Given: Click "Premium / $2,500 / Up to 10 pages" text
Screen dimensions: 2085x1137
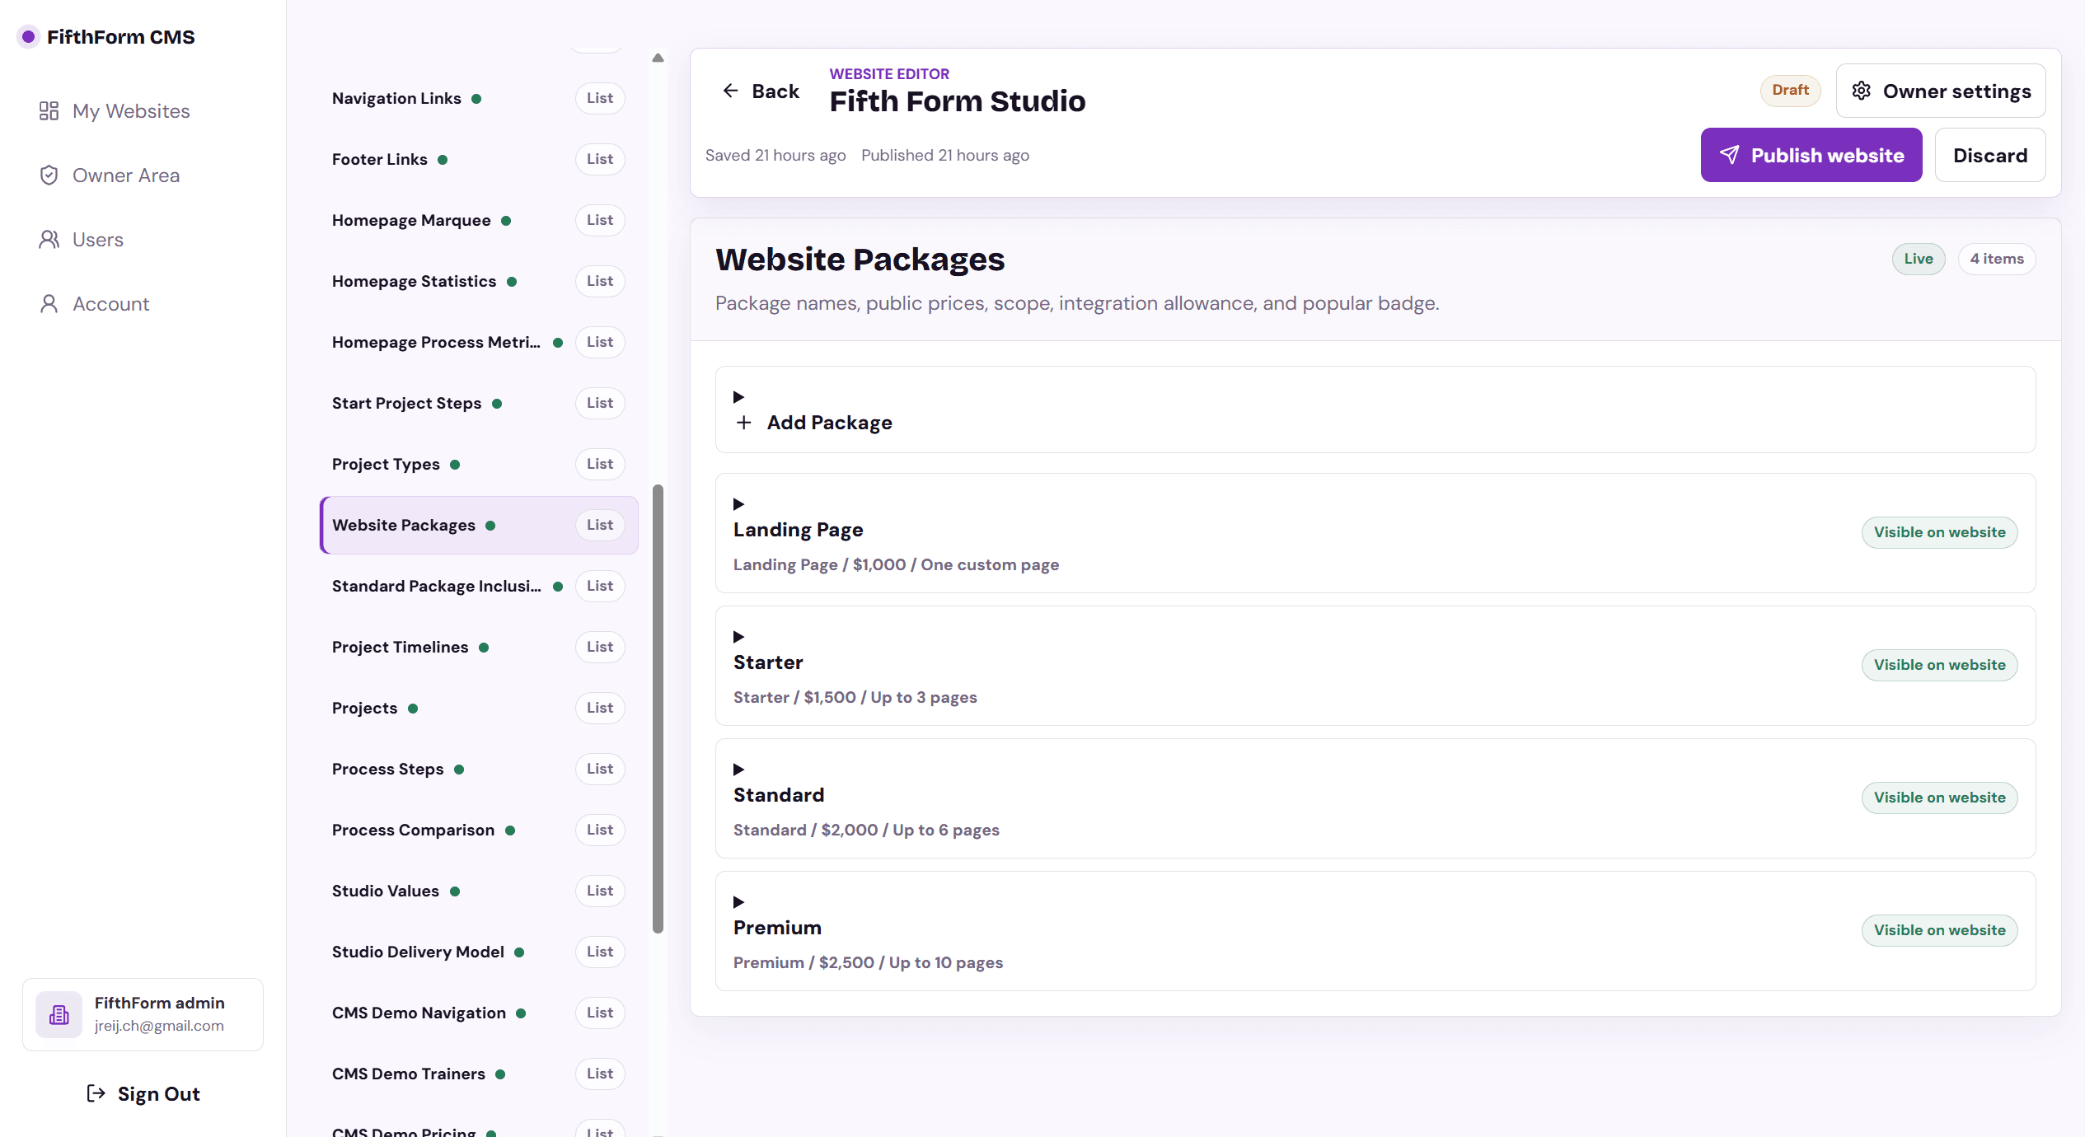Looking at the screenshot, I should (868, 962).
